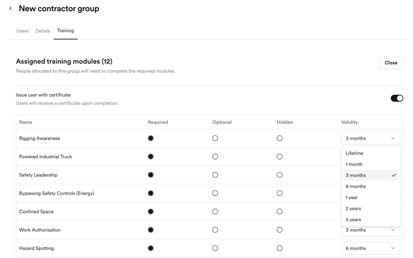Select the Training tab
Image resolution: width=413 pixels, height=258 pixels.
pyautogui.click(x=65, y=31)
